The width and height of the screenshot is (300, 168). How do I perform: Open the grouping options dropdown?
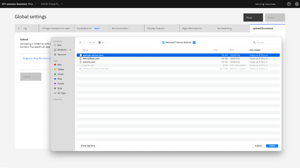click(x=101, y=42)
